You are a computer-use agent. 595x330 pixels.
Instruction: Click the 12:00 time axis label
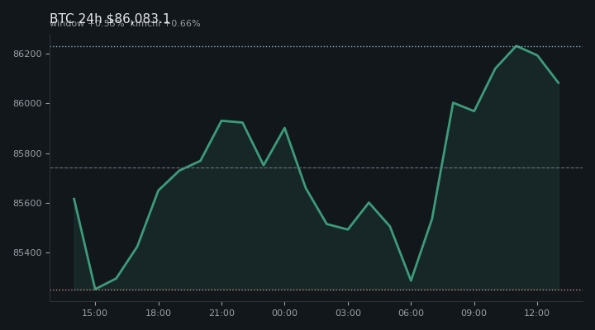click(537, 313)
